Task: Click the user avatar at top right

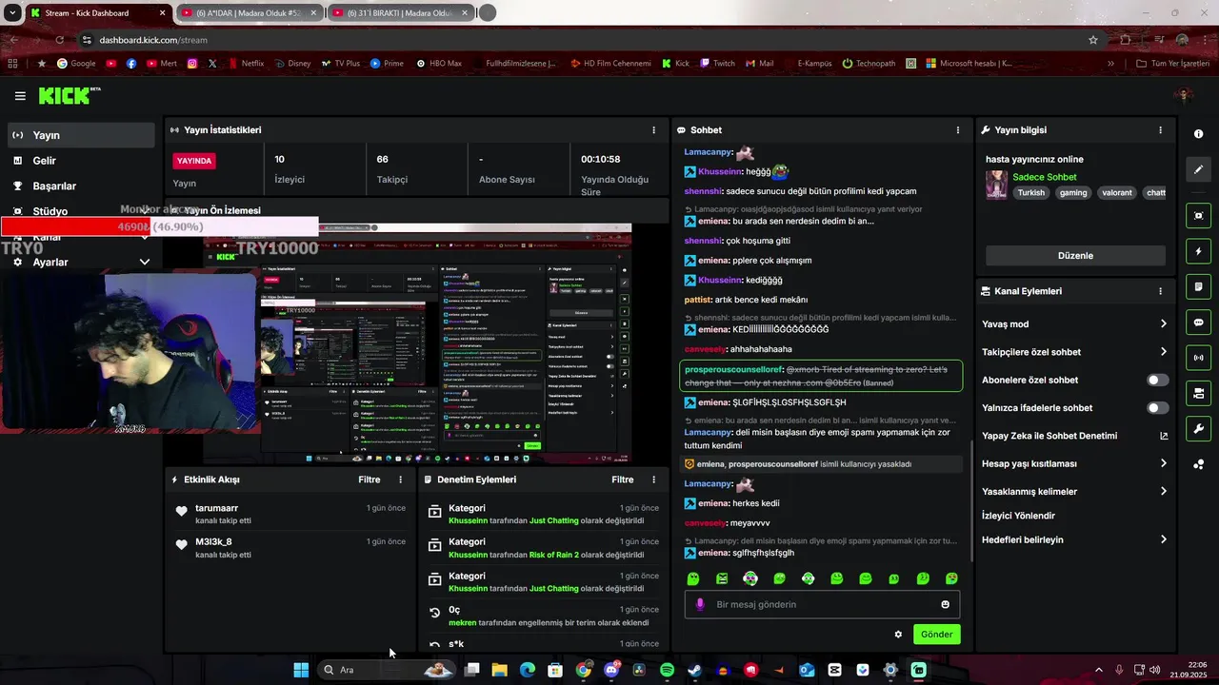Action: coord(1185,95)
